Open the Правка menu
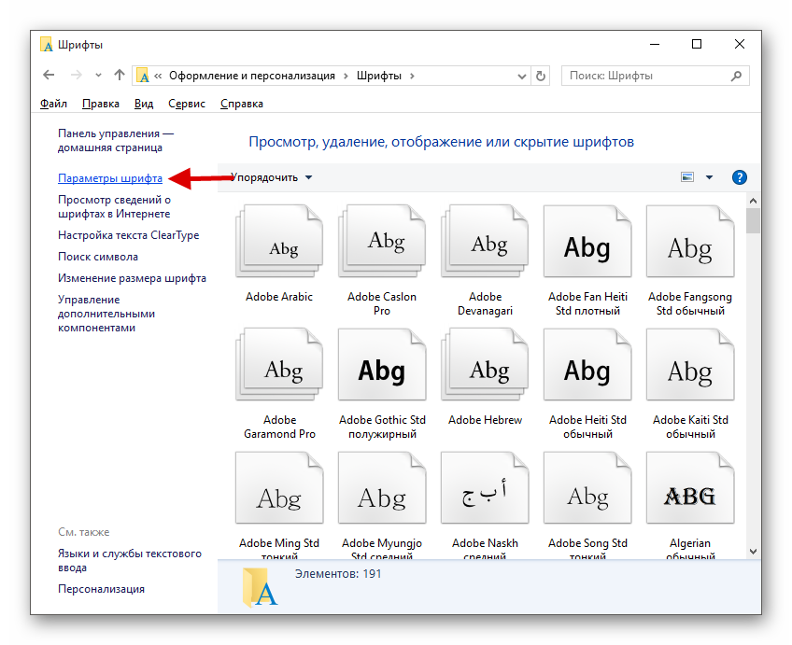Image resolution: width=792 pixels, height=645 pixels. click(101, 104)
